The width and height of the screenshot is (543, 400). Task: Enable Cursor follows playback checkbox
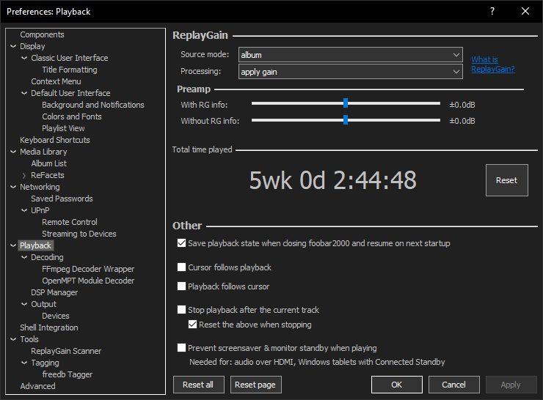point(182,267)
